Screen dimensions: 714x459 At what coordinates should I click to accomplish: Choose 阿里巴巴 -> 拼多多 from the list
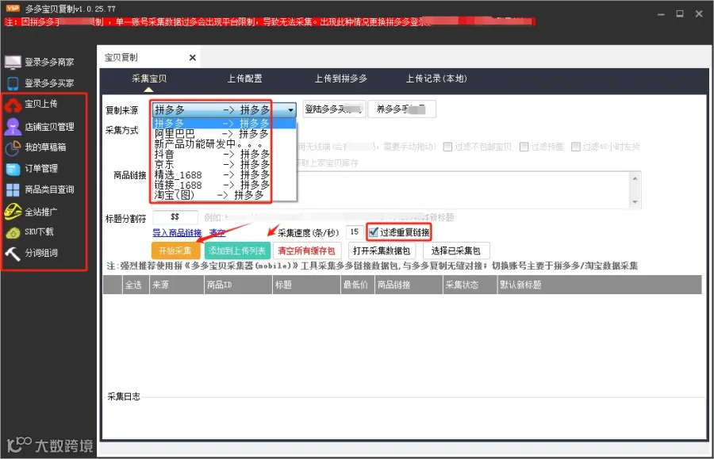click(x=224, y=134)
